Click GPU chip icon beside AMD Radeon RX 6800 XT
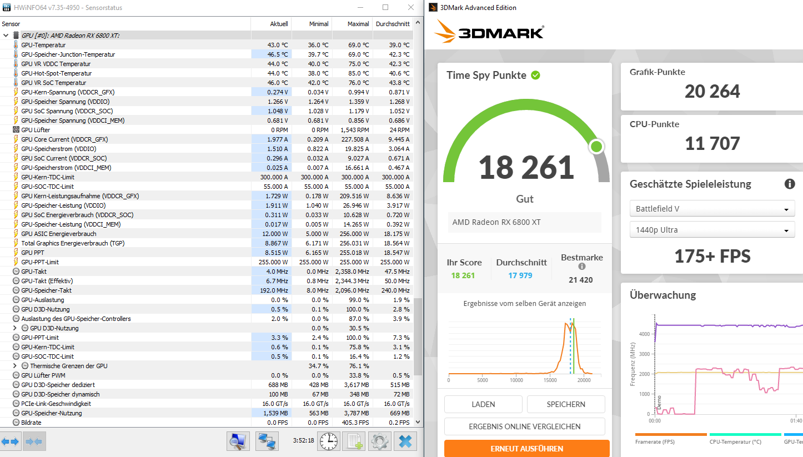803x457 pixels. point(16,36)
